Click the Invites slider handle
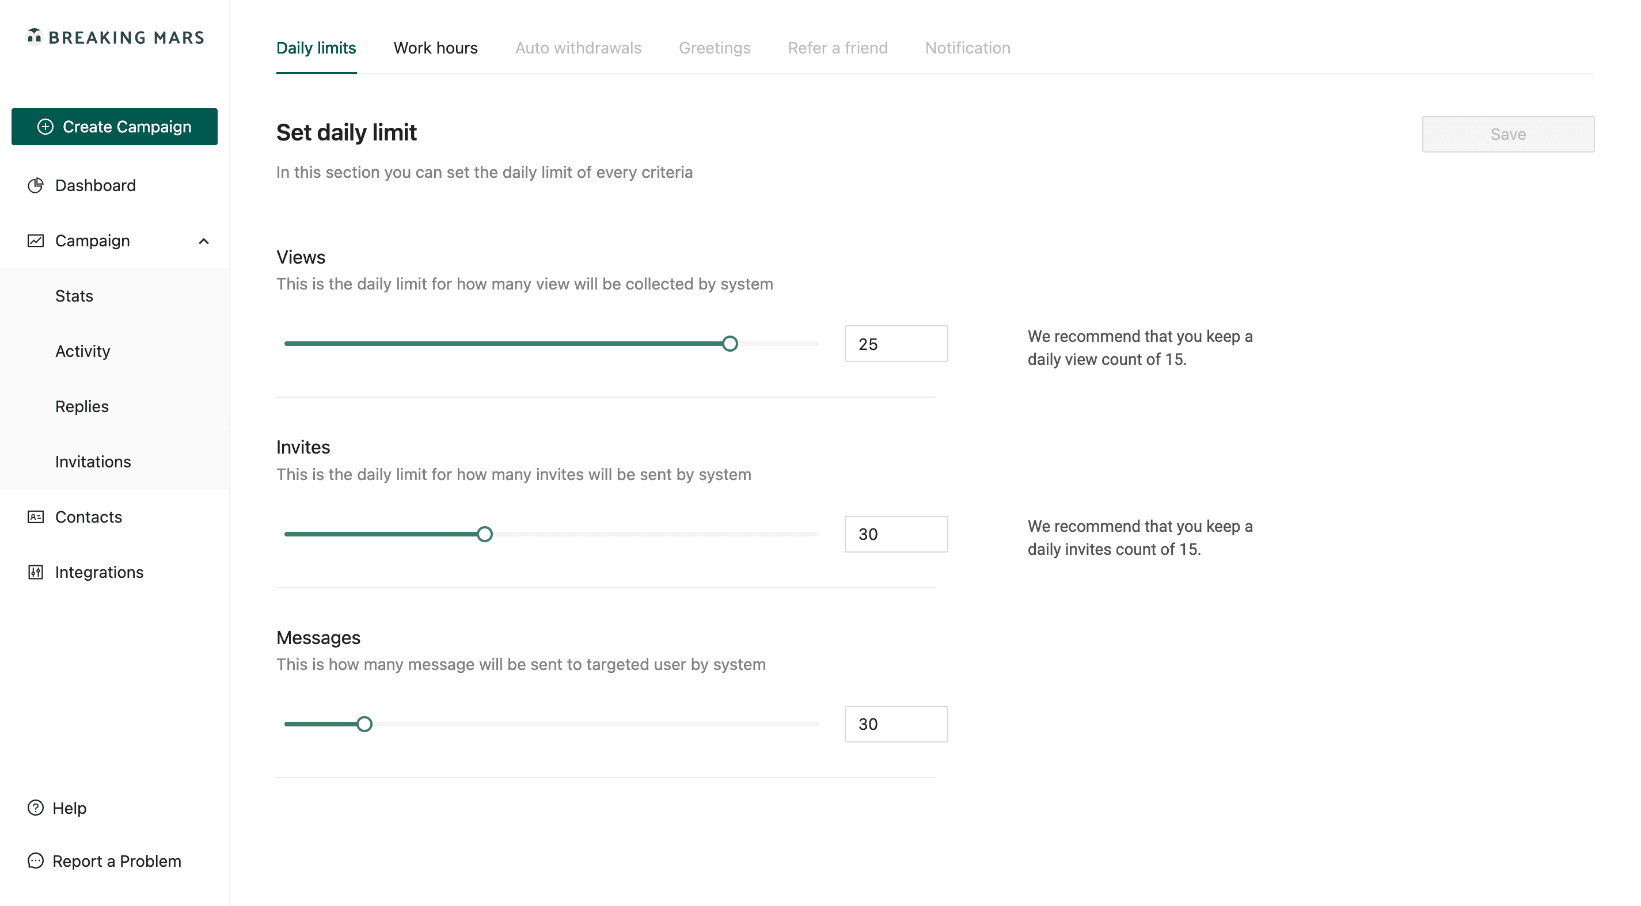Screen dimensions: 1641x906 pos(485,534)
